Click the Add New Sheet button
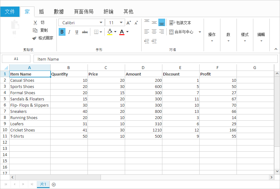The image size is (280, 189). (53, 184)
